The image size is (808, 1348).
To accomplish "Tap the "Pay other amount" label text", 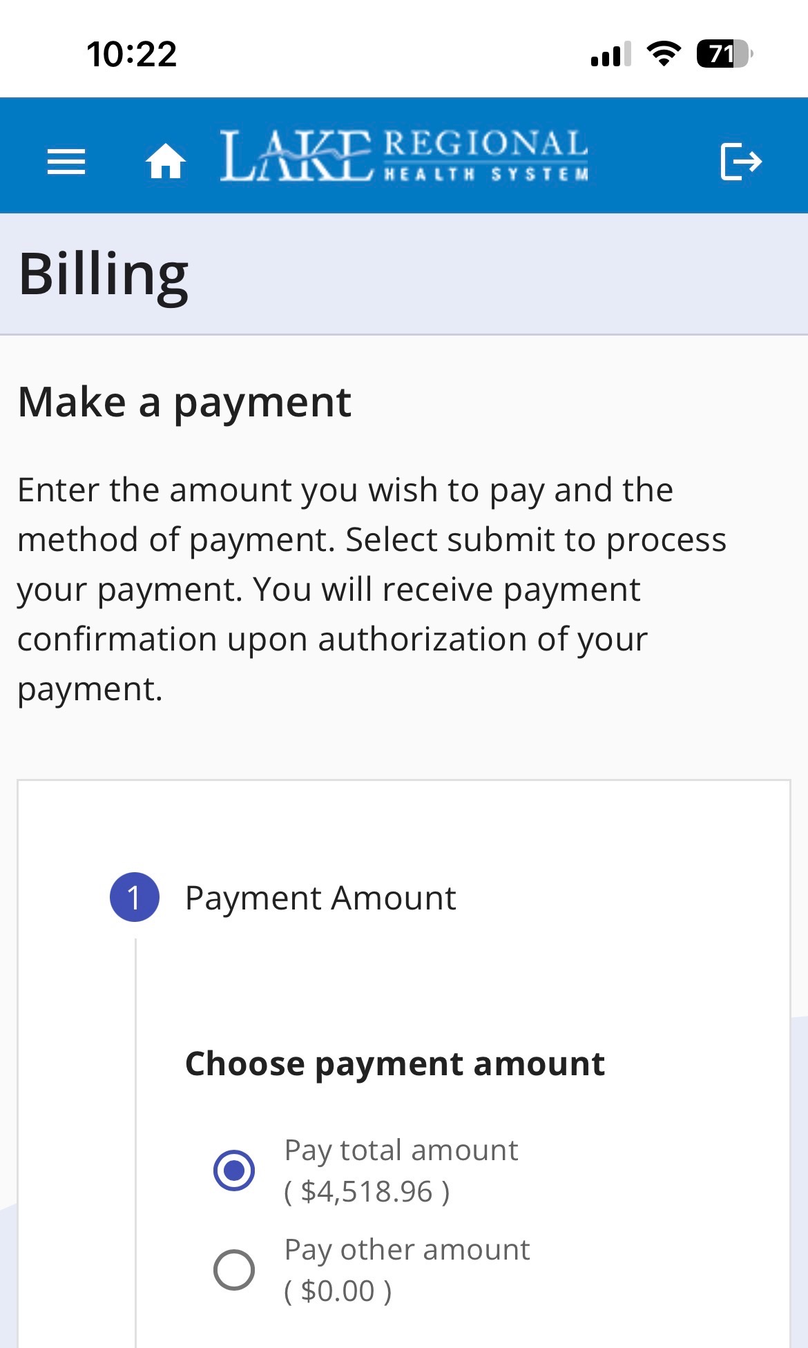I will click(x=407, y=1250).
